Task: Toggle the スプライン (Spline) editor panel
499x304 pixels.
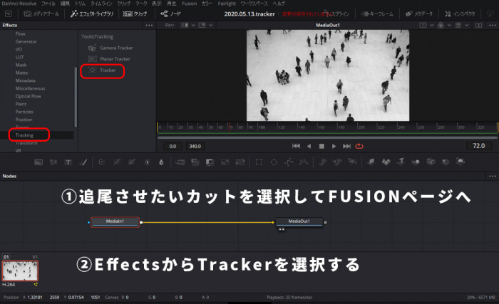Action: point(336,14)
